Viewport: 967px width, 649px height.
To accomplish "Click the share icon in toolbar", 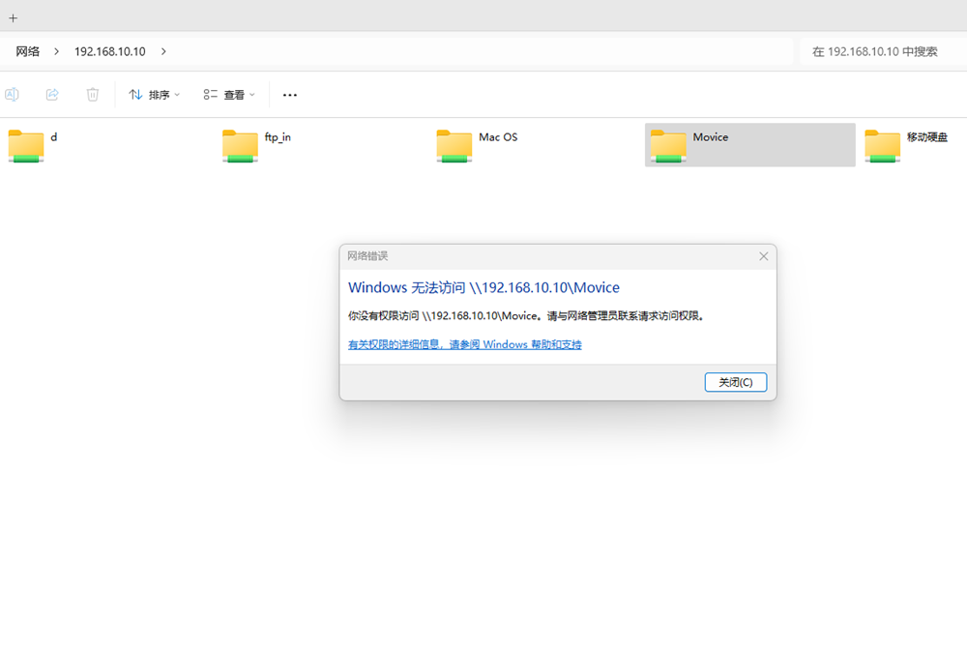I will tap(52, 95).
